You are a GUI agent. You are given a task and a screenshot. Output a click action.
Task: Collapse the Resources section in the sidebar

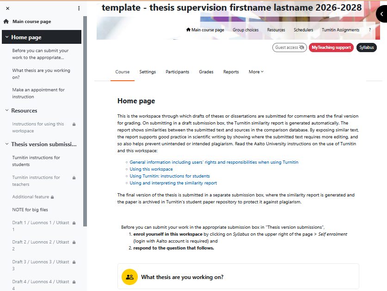point(6,111)
